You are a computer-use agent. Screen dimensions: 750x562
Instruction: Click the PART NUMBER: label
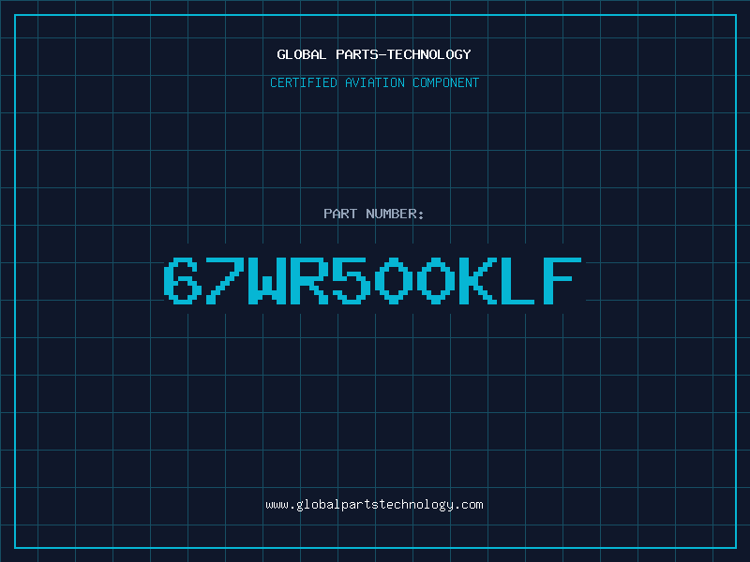(x=374, y=214)
